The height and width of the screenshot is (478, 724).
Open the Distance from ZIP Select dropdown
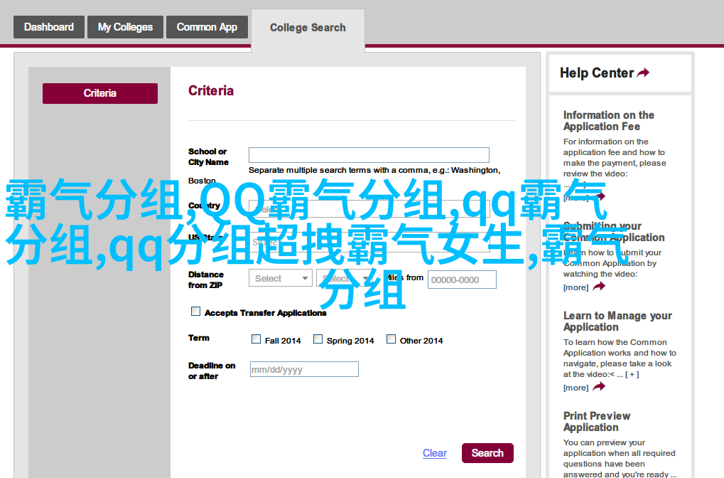point(280,278)
